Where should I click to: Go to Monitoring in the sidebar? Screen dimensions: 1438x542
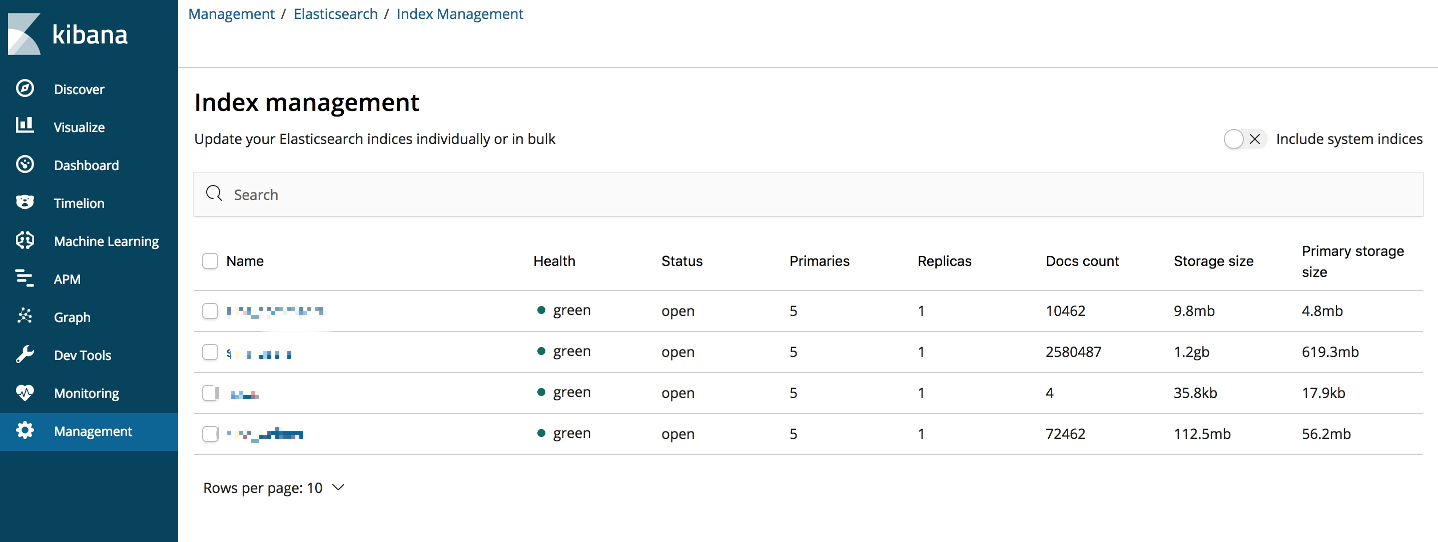click(87, 393)
